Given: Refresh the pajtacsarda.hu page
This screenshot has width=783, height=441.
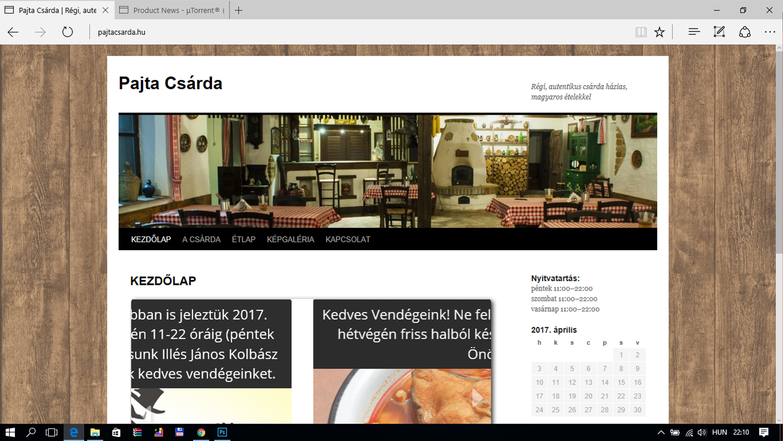Looking at the screenshot, I should coord(67,32).
